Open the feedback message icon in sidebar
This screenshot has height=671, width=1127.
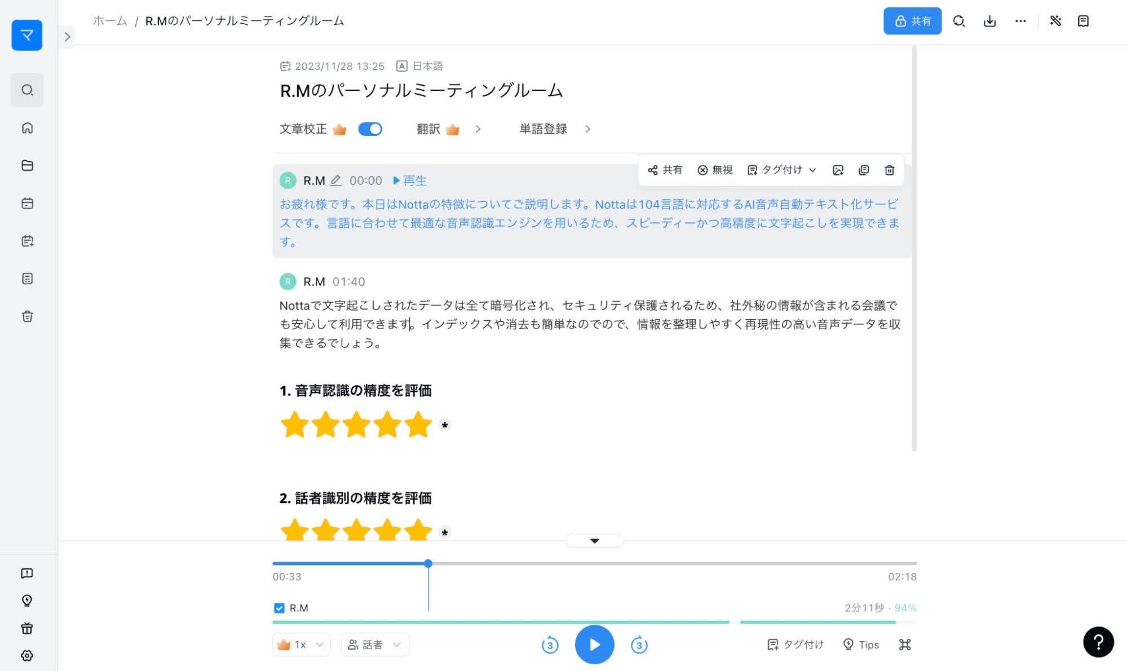(x=27, y=573)
